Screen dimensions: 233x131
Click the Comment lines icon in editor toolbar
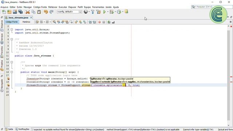[x=109, y=22]
